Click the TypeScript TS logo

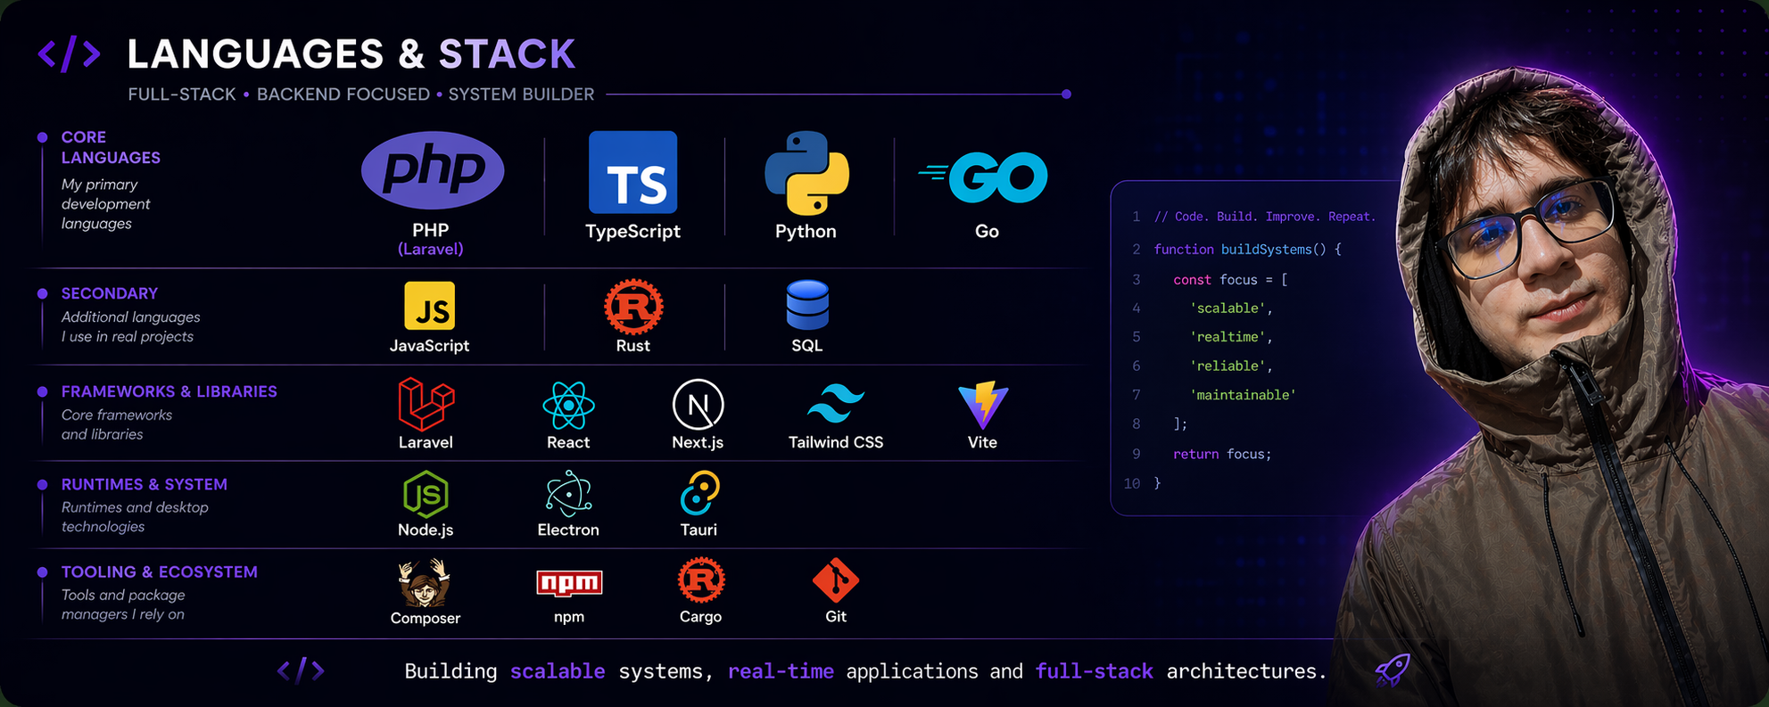pyautogui.click(x=632, y=172)
